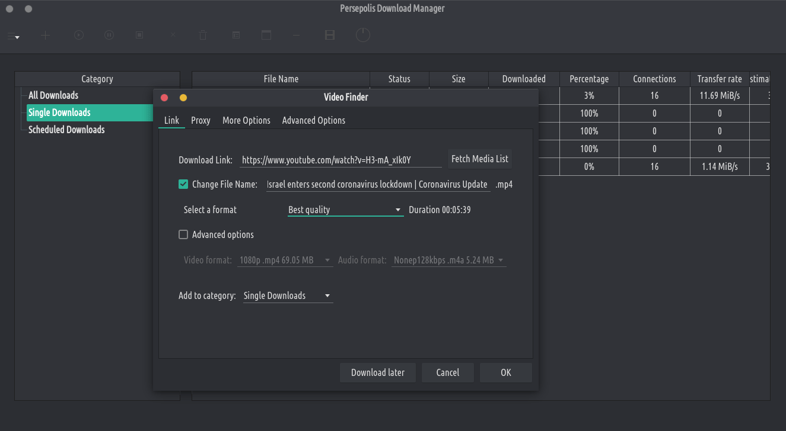
Task: Click the Transfer rate column header
Action: [x=720, y=79]
